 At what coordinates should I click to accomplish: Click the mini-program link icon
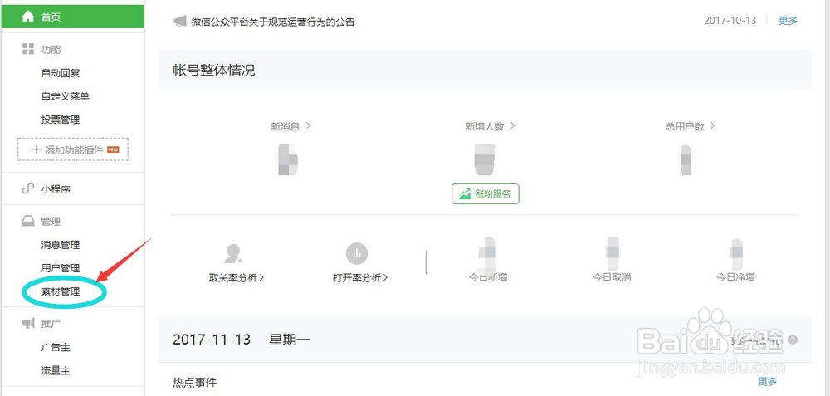click(x=28, y=188)
